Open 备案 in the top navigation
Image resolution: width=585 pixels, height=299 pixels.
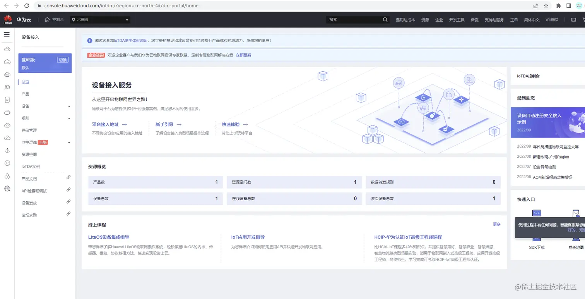pyautogui.click(x=474, y=20)
